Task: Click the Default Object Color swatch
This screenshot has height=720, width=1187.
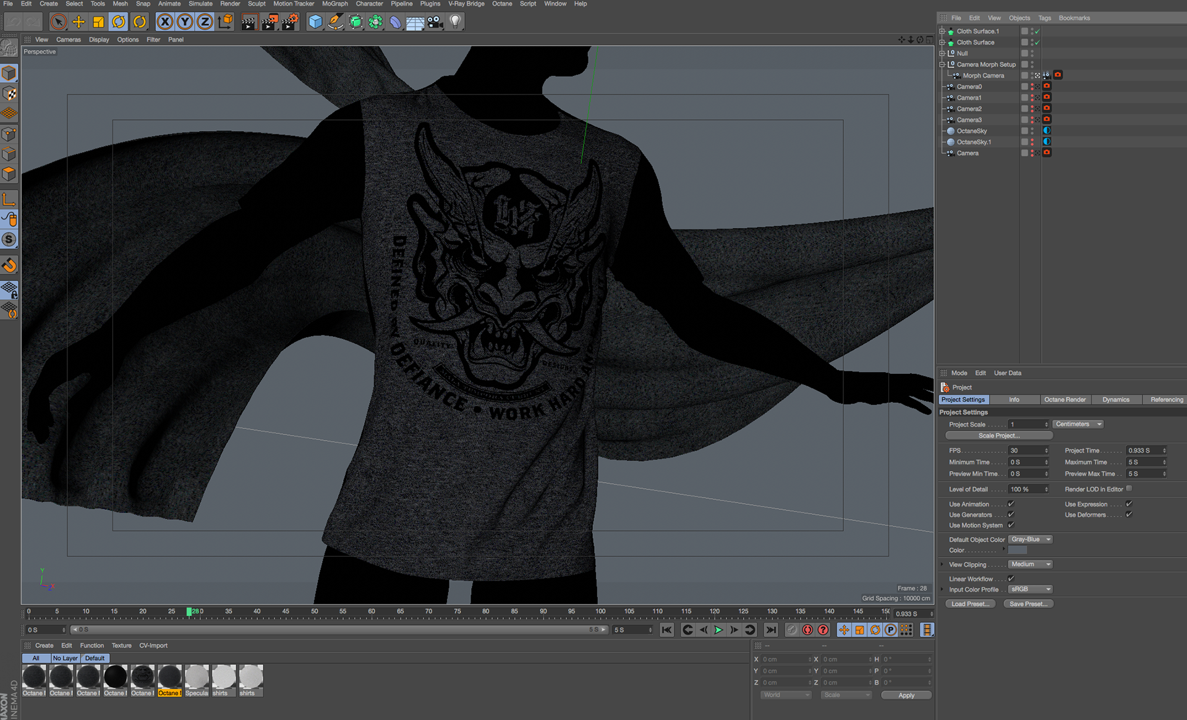Action: click(1018, 550)
